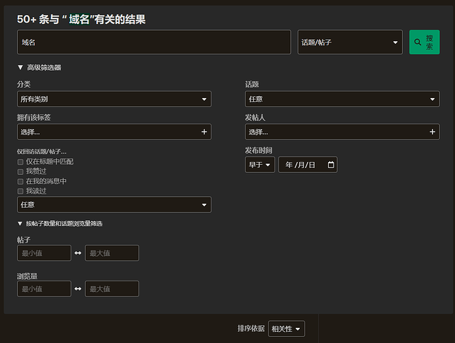The image size is (455, 343).
Task: Open the calendar icon in date field
Action: 331,165
